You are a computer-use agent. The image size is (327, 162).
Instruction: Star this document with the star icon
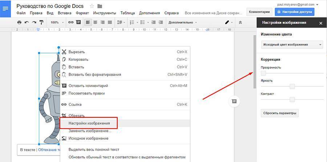(x=92, y=6)
